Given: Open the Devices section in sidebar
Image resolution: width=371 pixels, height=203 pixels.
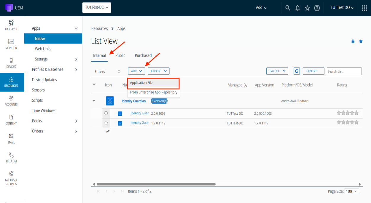Looking at the screenshot, I should click(x=11, y=63).
